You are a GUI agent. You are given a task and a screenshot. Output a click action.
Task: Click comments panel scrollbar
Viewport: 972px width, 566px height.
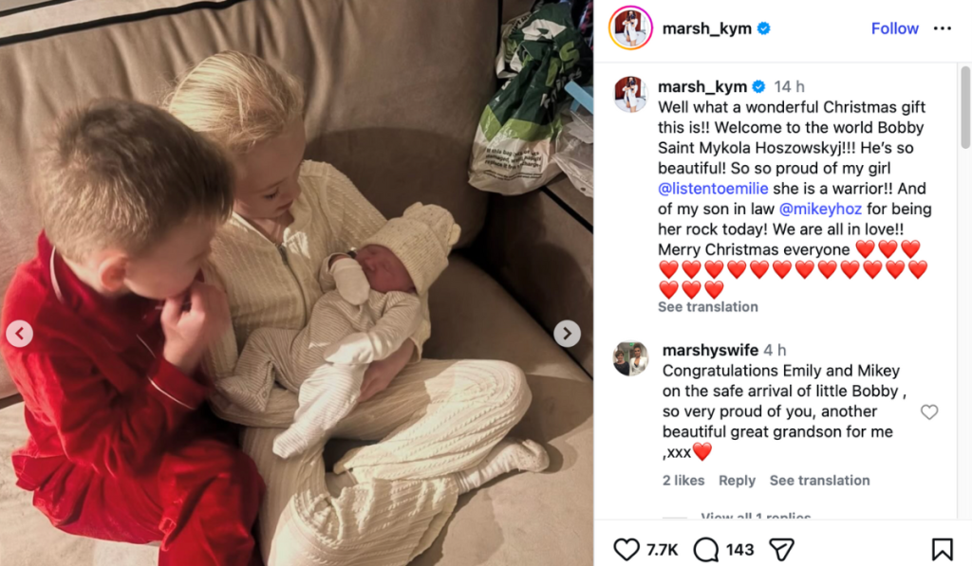pyautogui.click(x=965, y=108)
